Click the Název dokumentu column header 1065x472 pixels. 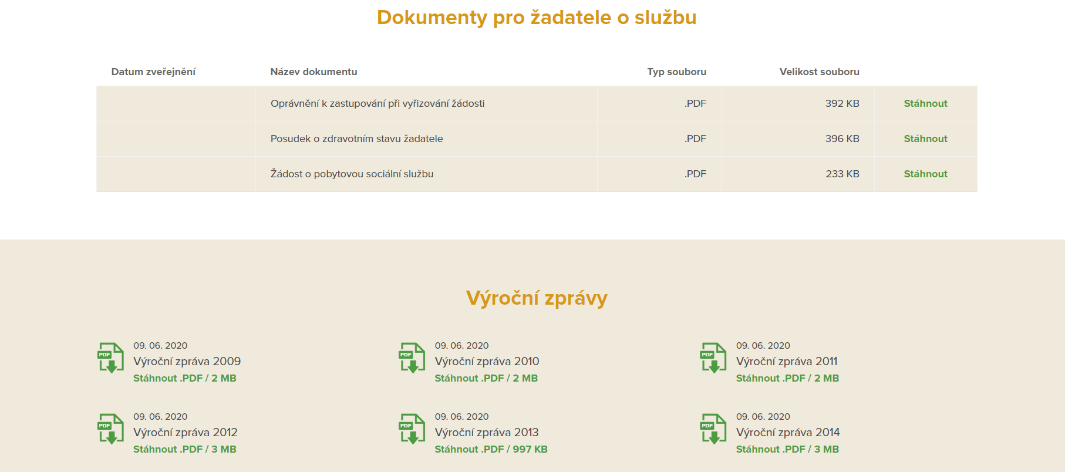click(314, 72)
